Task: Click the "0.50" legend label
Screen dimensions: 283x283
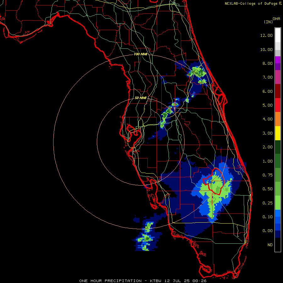Action: click(x=268, y=189)
